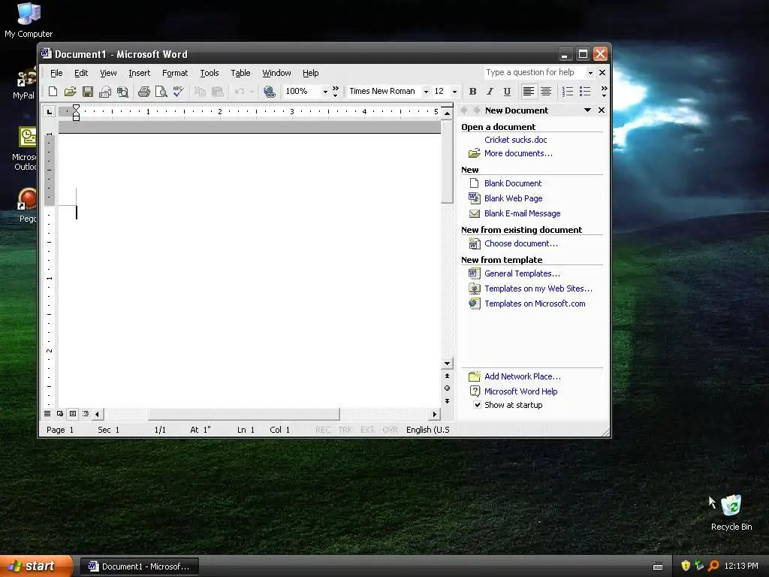Click the Next Page double-arrow button
The width and height of the screenshot is (769, 577).
[447, 401]
